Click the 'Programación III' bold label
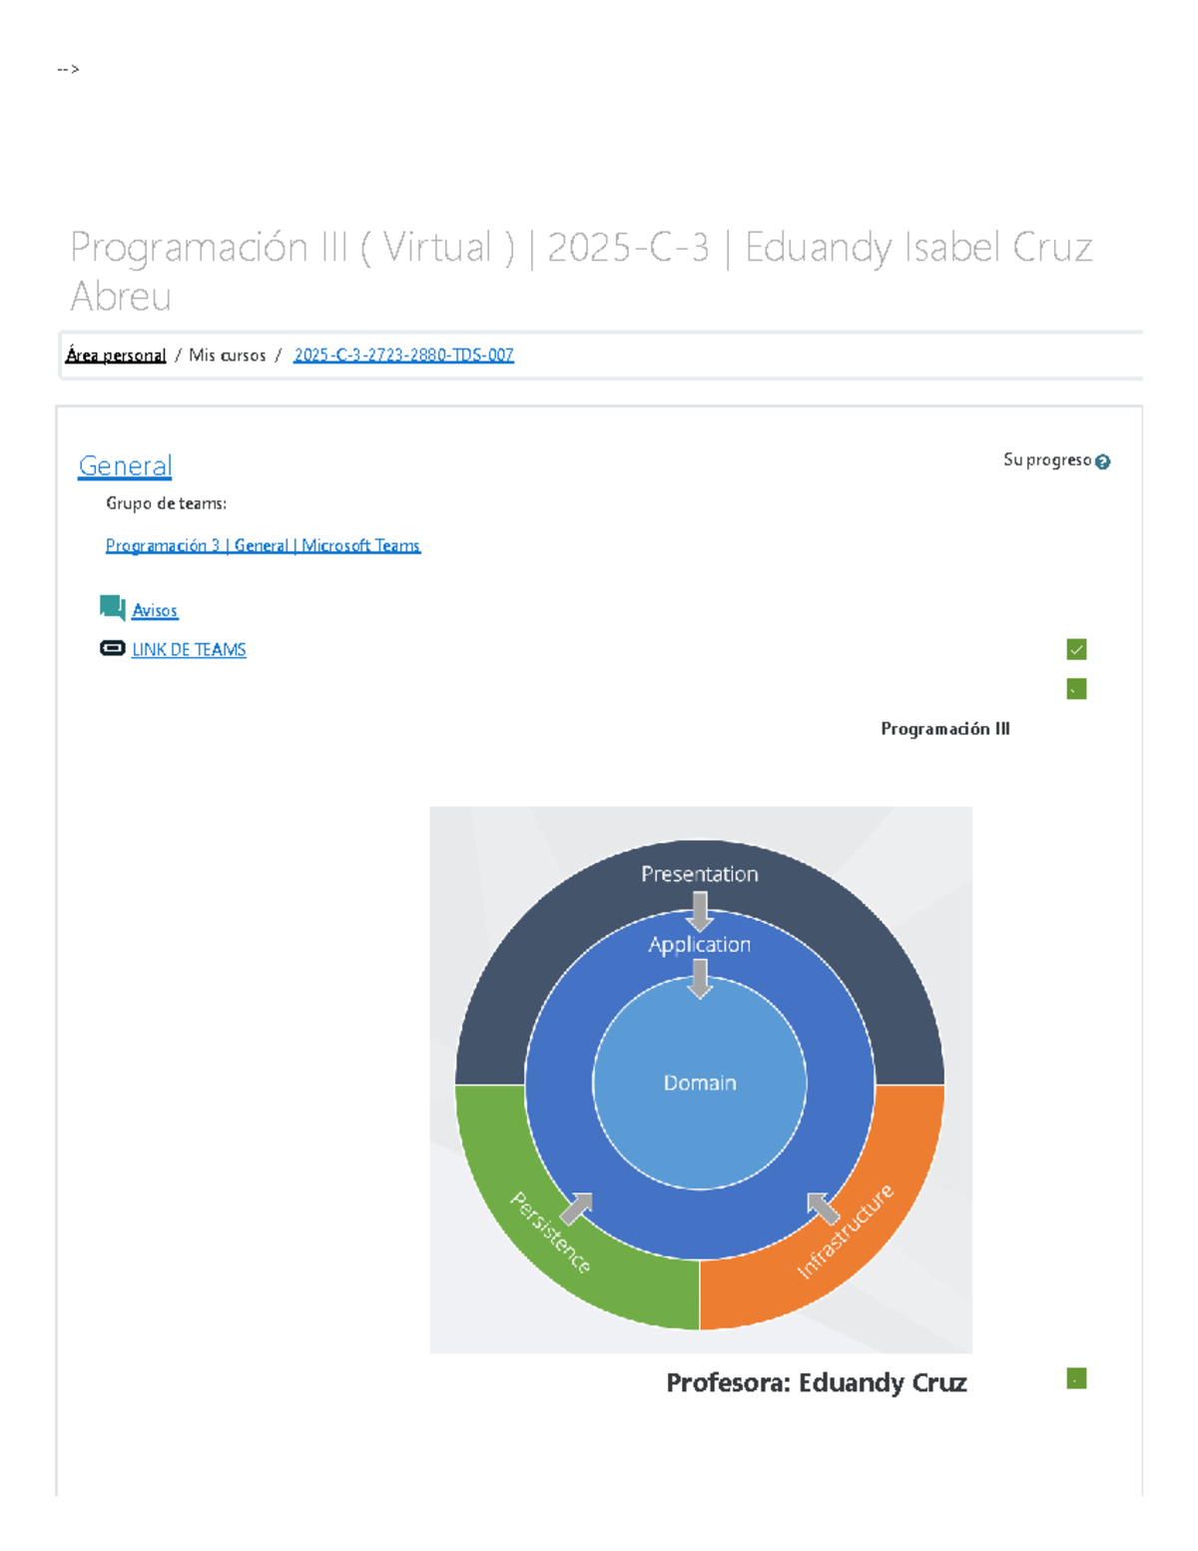 tap(945, 729)
